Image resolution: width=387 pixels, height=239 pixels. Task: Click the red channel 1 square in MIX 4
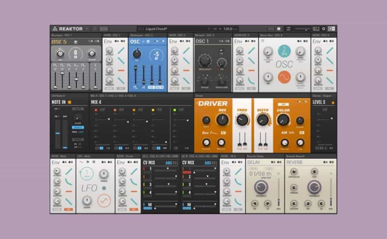pos(96,110)
